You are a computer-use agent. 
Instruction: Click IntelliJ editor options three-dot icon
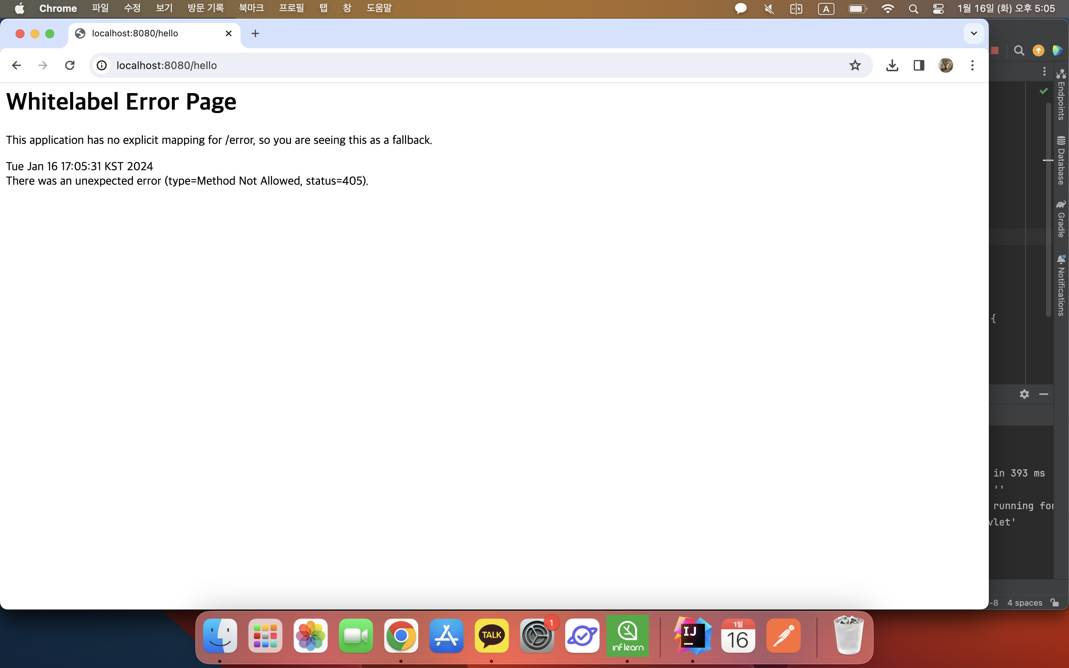[1044, 71]
